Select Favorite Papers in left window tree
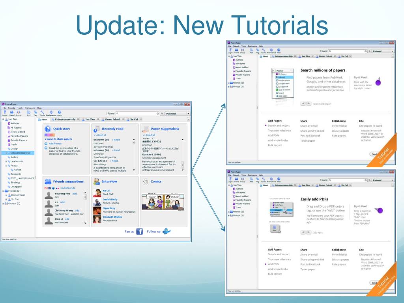The width and height of the screenshot is (404, 303). point(18,136)
